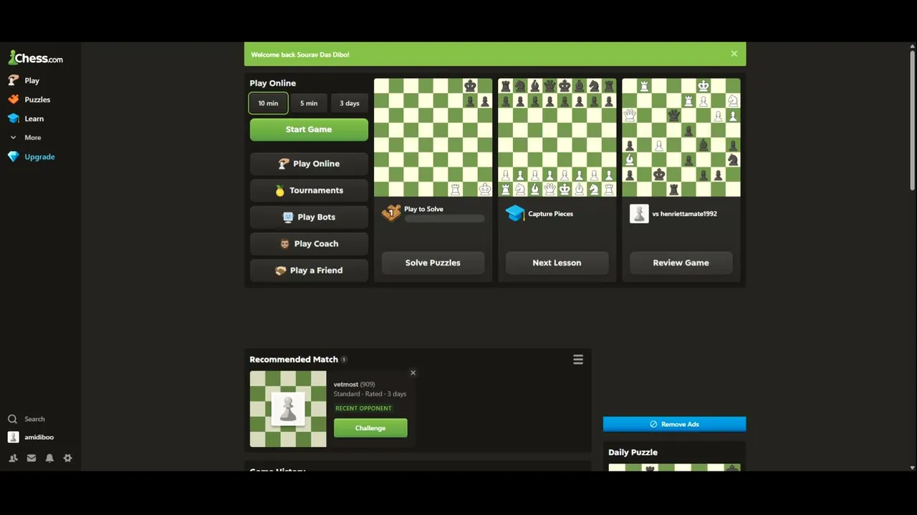Open the Friends icon in sidebar footer

click(x=13, y=458)
